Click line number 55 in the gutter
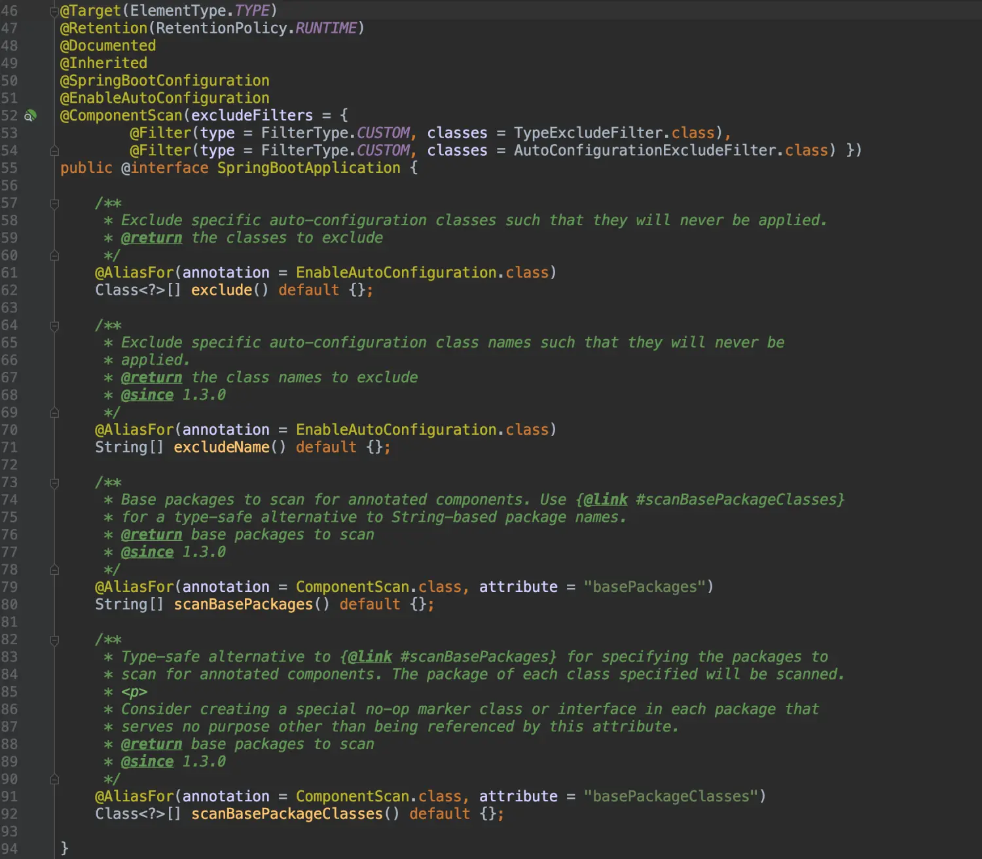The height and width of the screenshot is (859, 982). (9, 168)
